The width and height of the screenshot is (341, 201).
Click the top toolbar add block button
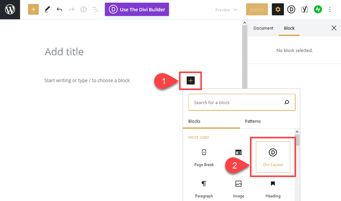tap(33, 10)
